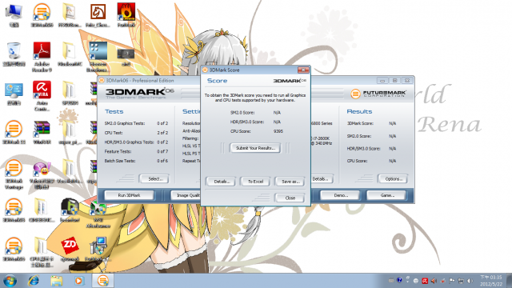
Task: Launch Adobe Reader 9 shortcut
Action: point(42,57)
